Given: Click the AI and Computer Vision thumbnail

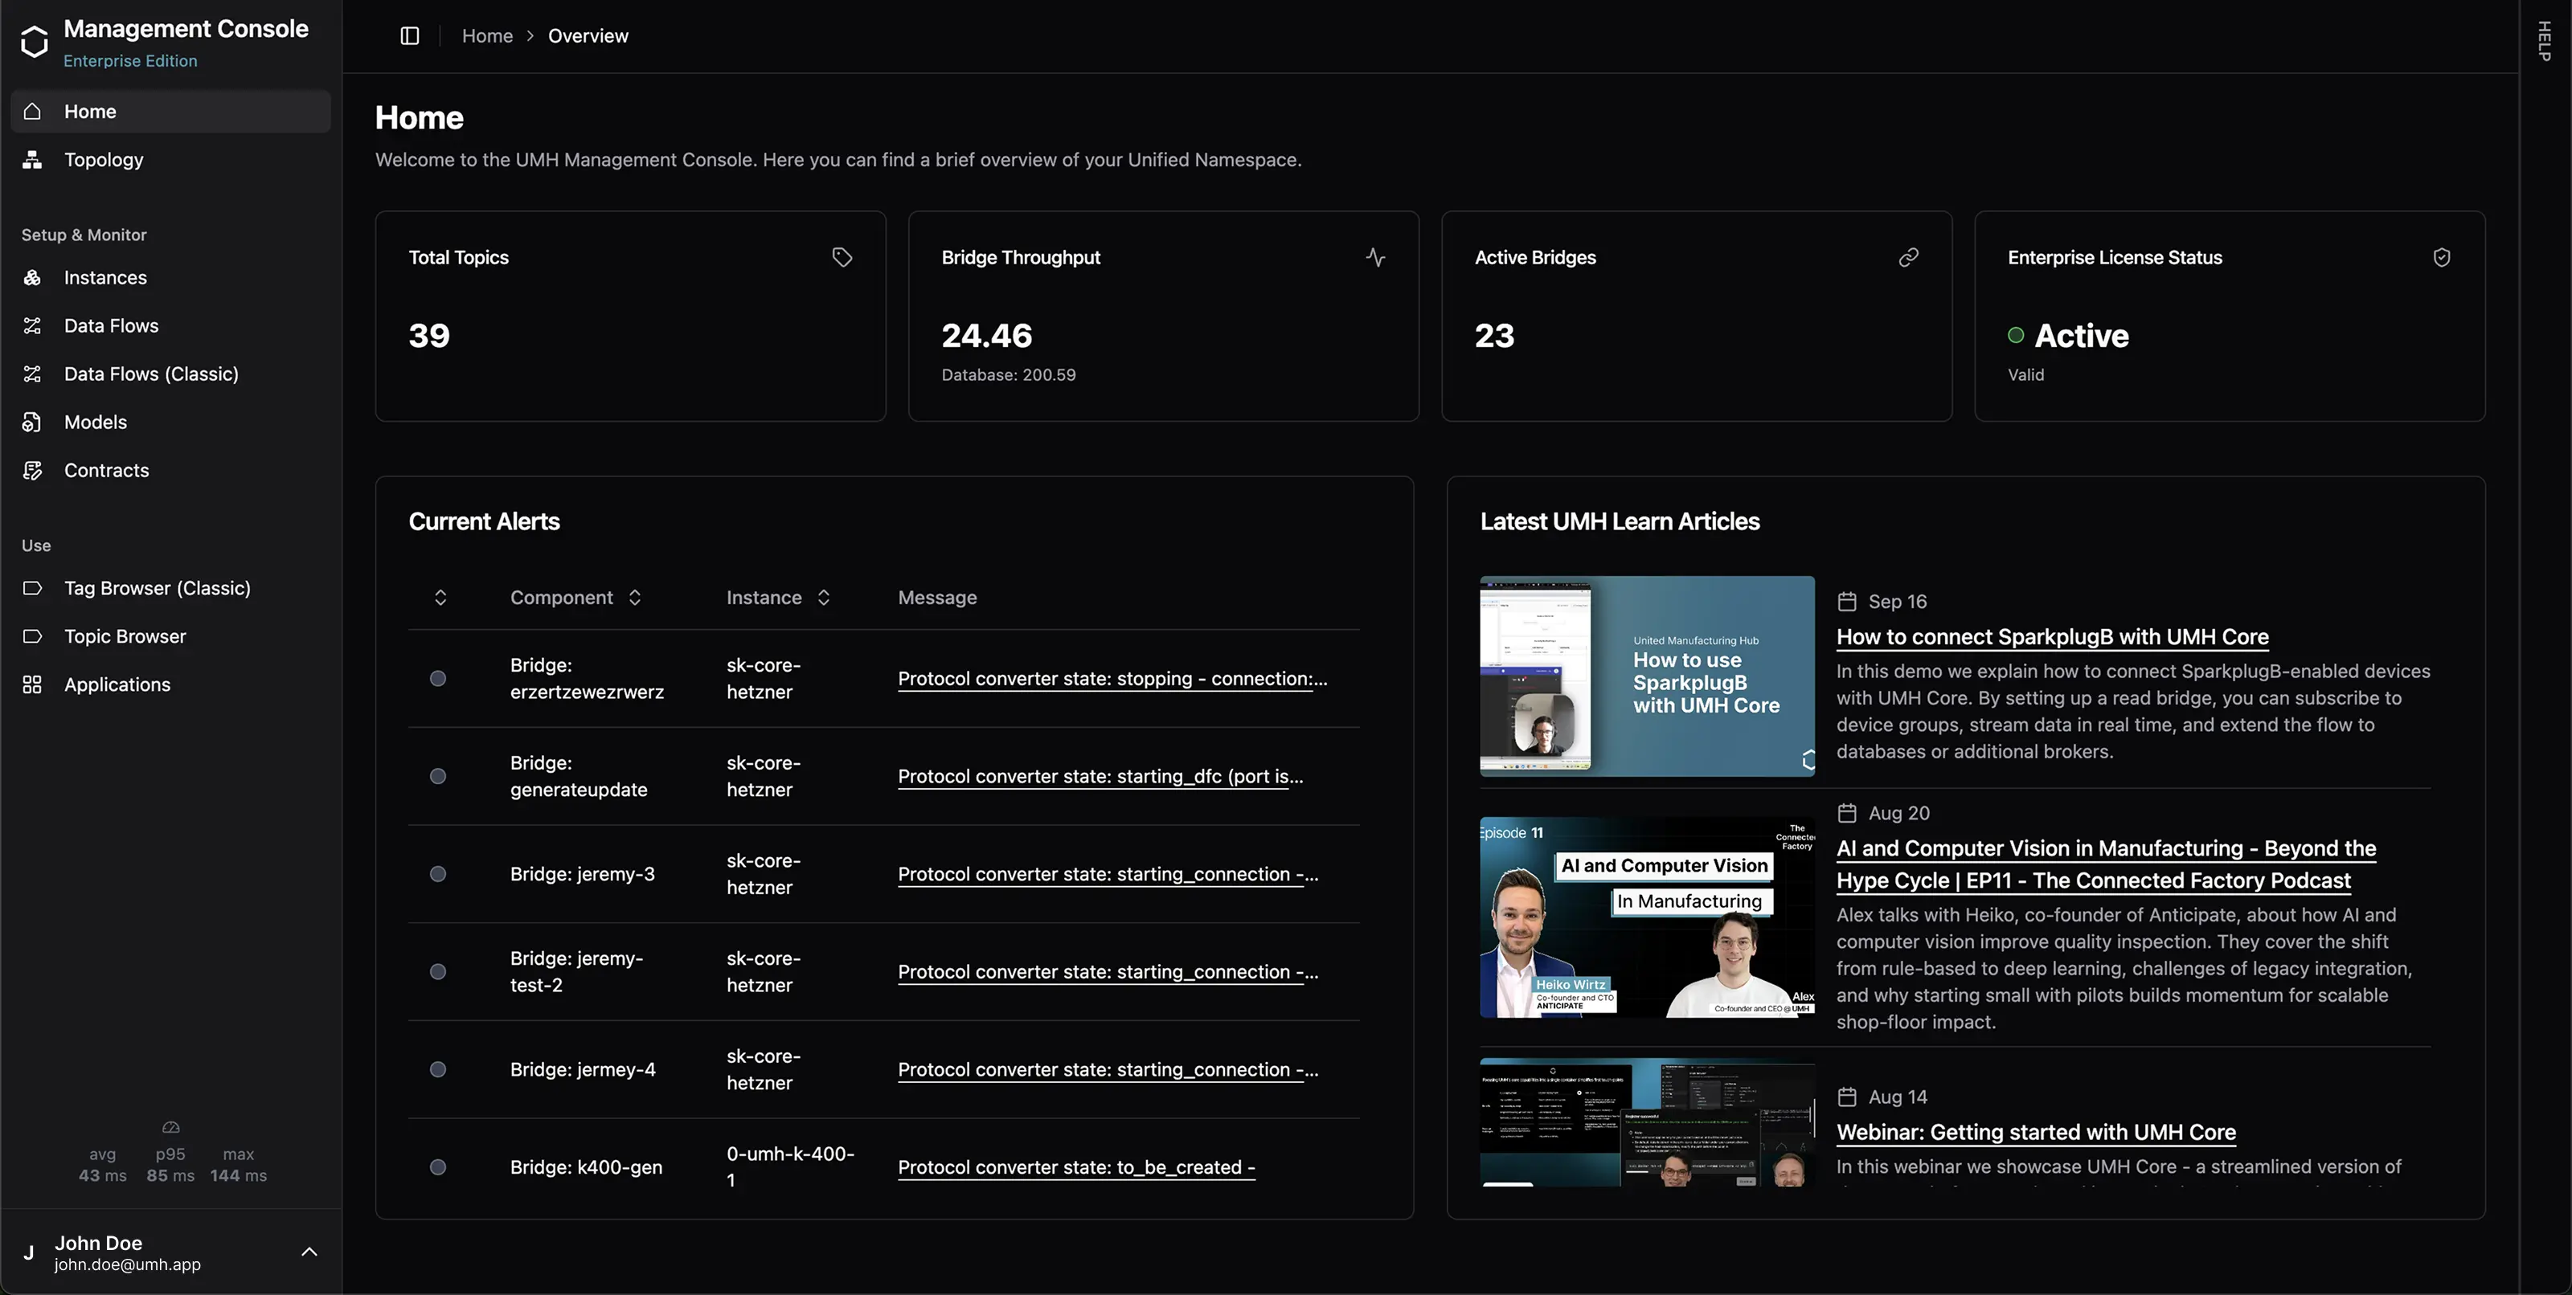Looking at the screenshot, I should click(x=1646, y=918).
